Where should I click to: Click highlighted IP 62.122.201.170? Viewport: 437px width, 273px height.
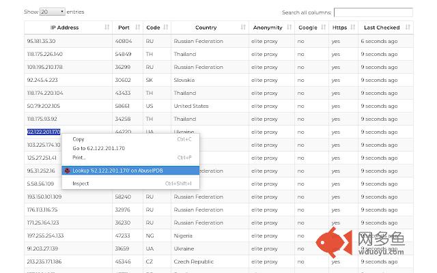[x=44, y=132]
